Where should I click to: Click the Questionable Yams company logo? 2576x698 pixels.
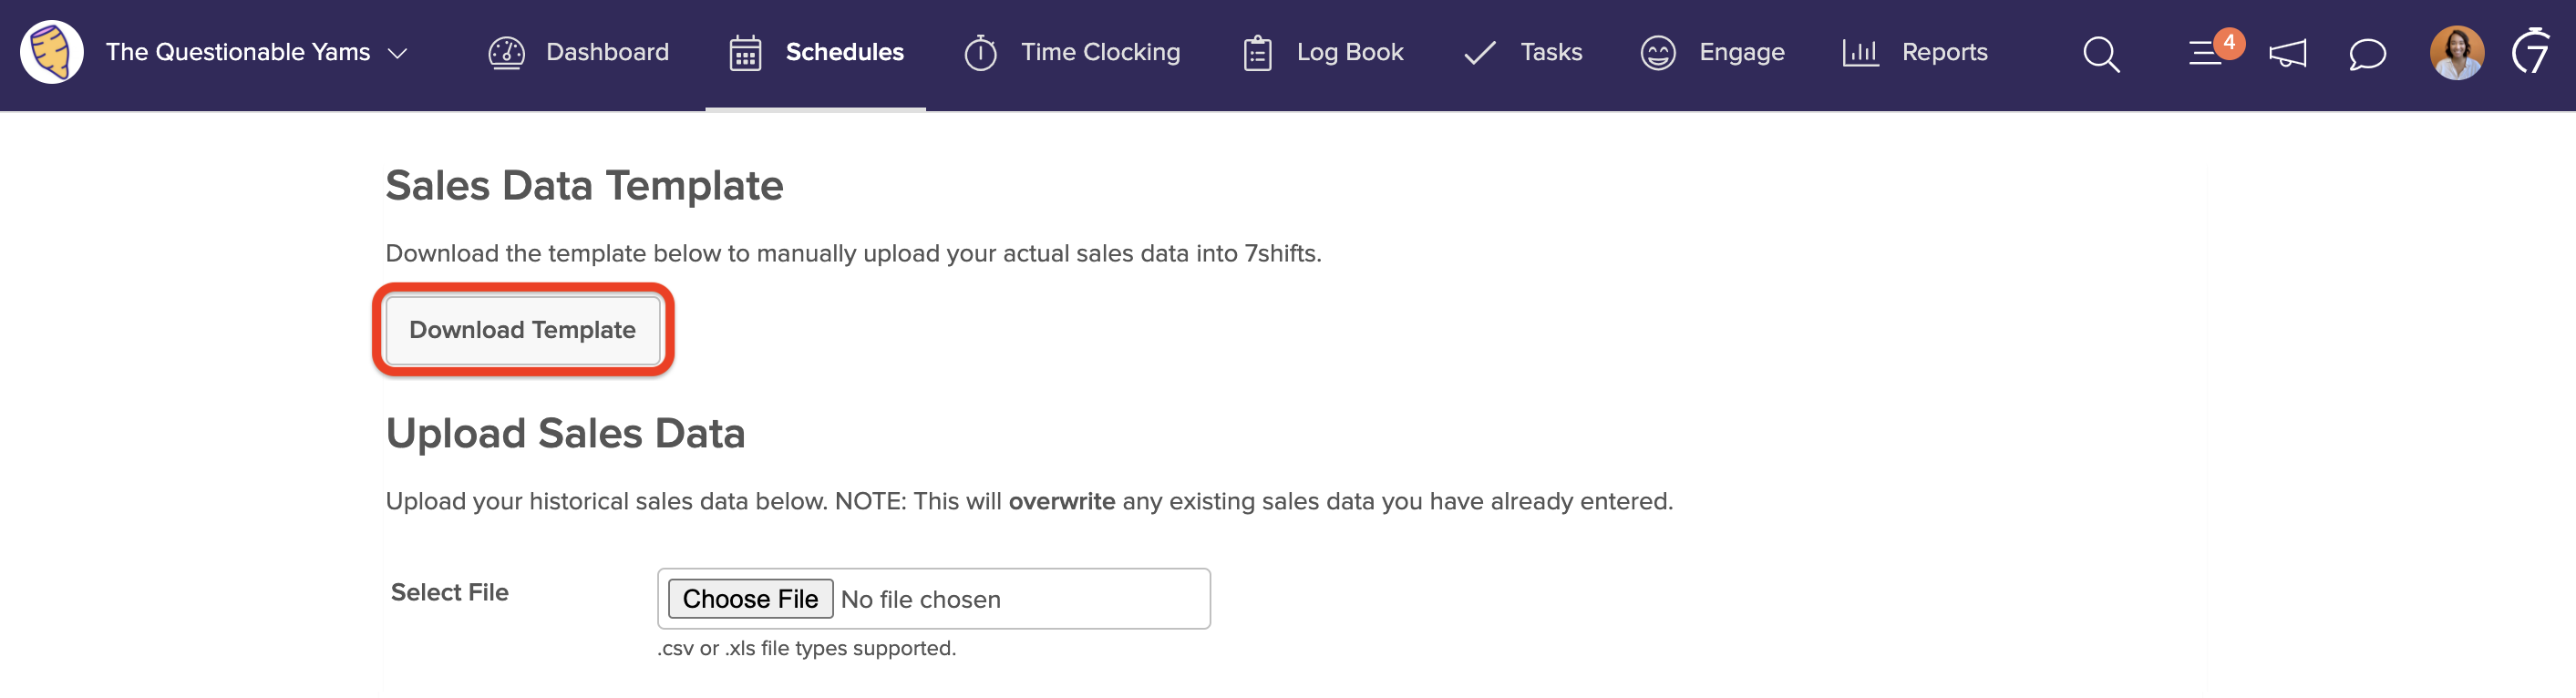(x=52, y=52)
